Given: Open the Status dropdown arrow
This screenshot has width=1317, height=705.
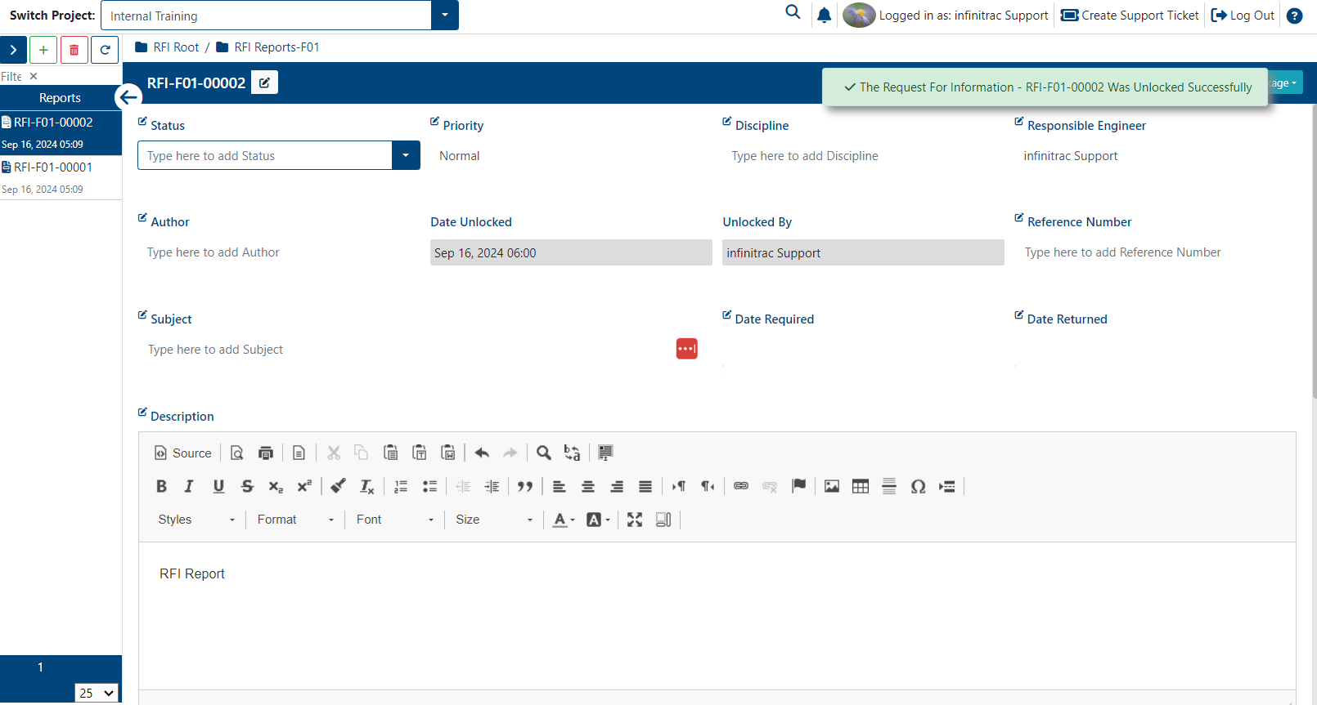Looking at the screenshot, I should tap(406, 155).
